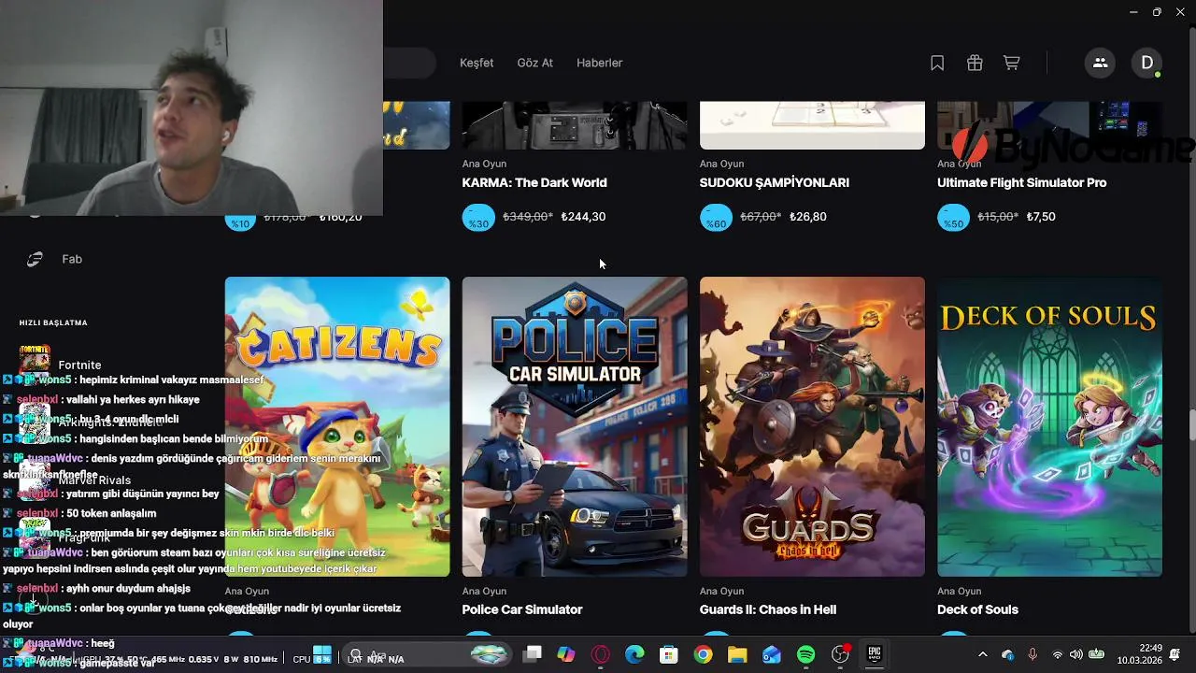Open the gift redeem icon
This screenshot has width=1196, height=673.
975,63
